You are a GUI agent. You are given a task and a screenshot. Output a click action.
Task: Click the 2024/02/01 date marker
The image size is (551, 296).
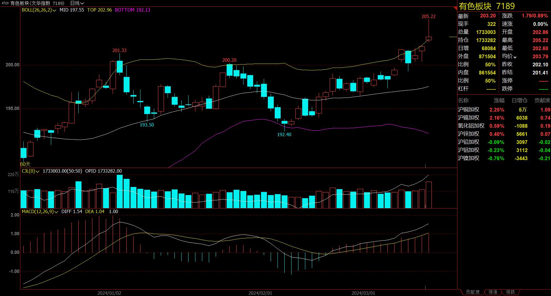tap(260, 293)
